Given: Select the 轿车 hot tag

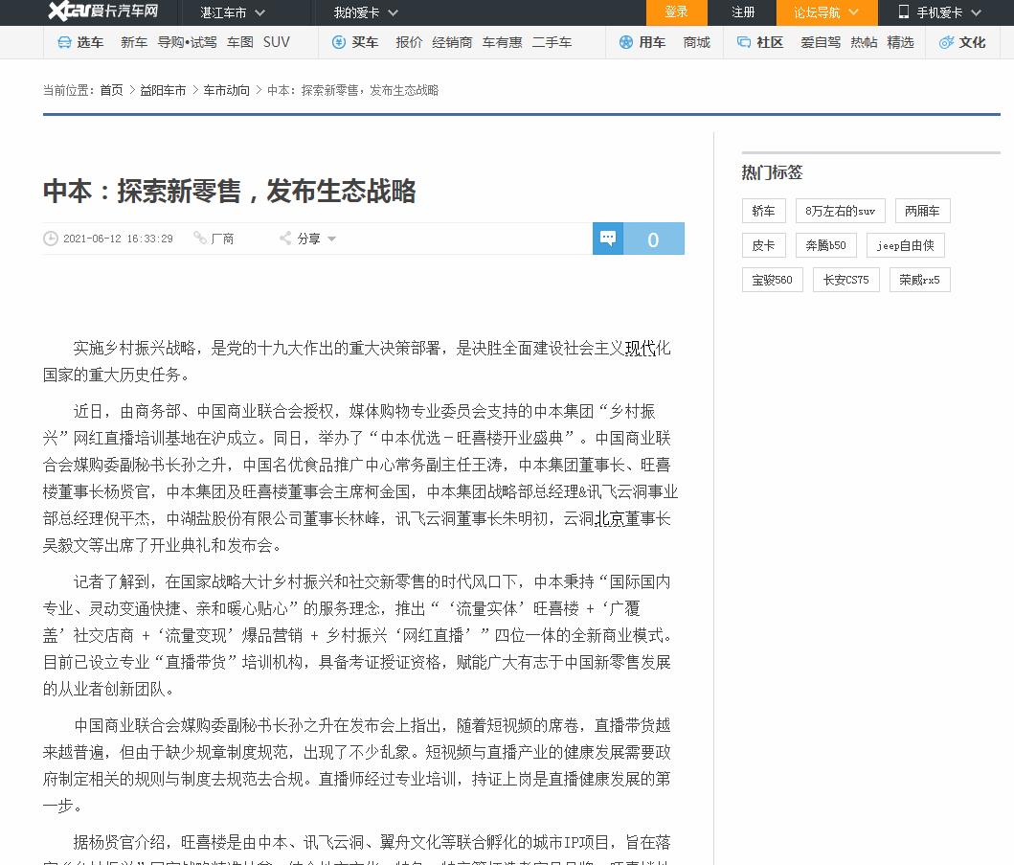Looking at the screenshot, I should (764, 211).
